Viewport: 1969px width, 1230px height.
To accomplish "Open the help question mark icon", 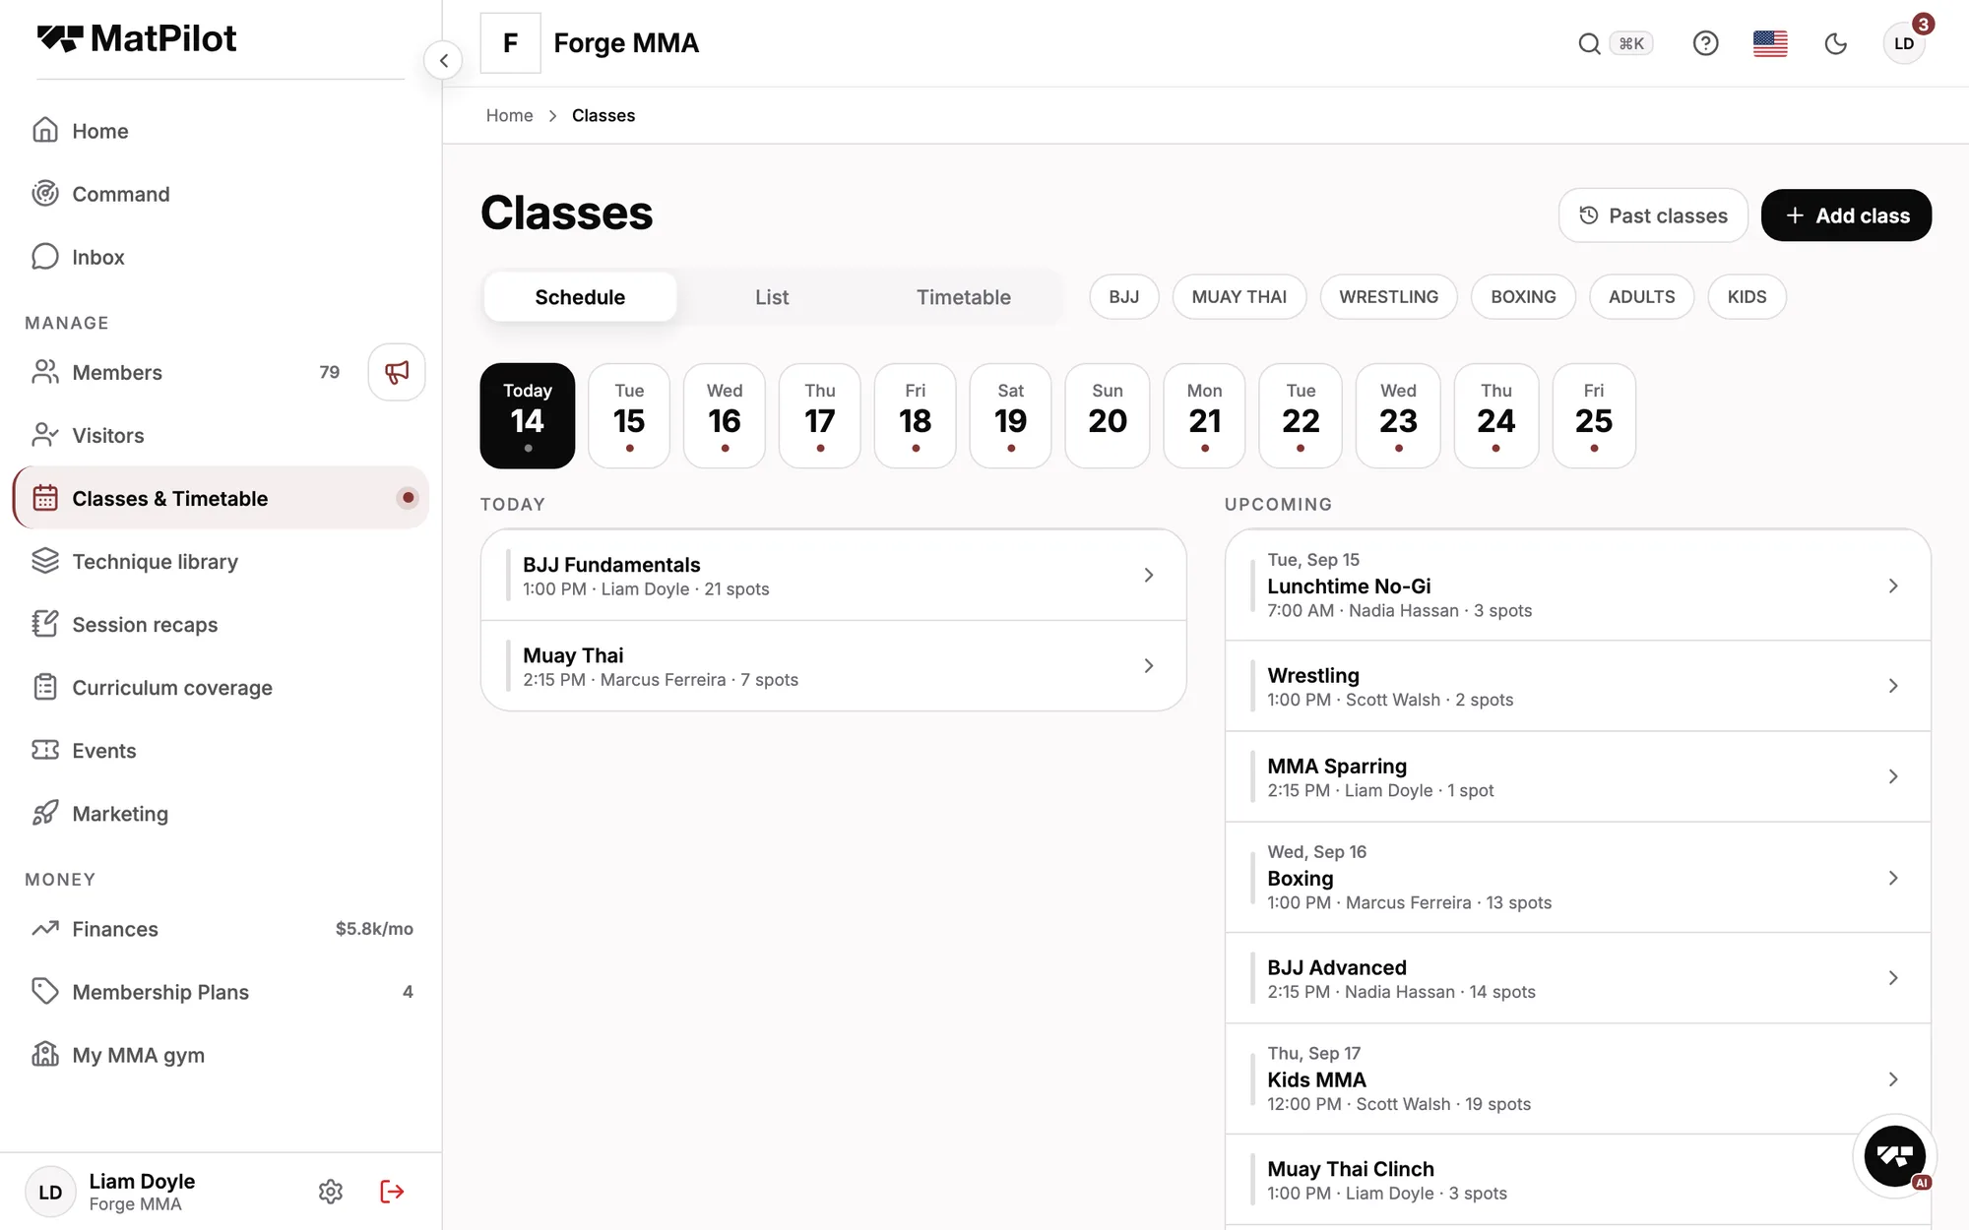I will tap(1705, 43).
